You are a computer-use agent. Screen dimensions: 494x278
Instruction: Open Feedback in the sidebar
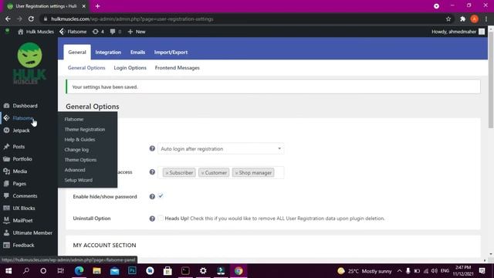click(x=23, y=245)
